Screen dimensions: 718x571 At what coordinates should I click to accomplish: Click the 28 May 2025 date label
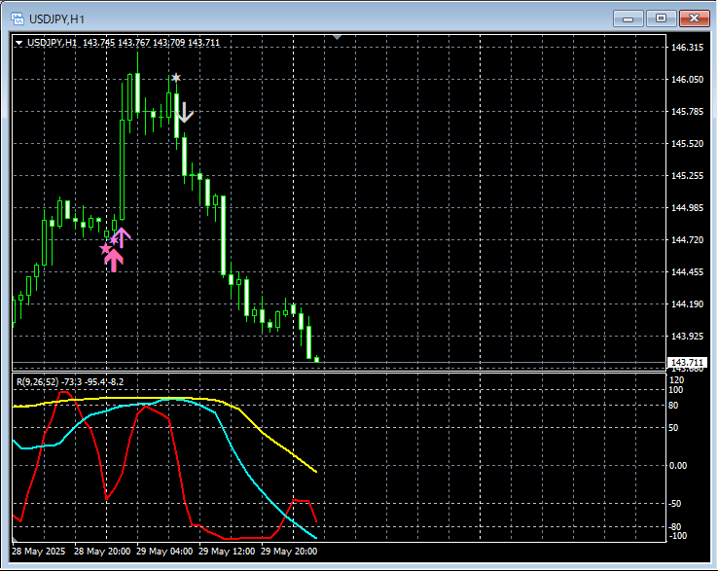pos(39,552)
